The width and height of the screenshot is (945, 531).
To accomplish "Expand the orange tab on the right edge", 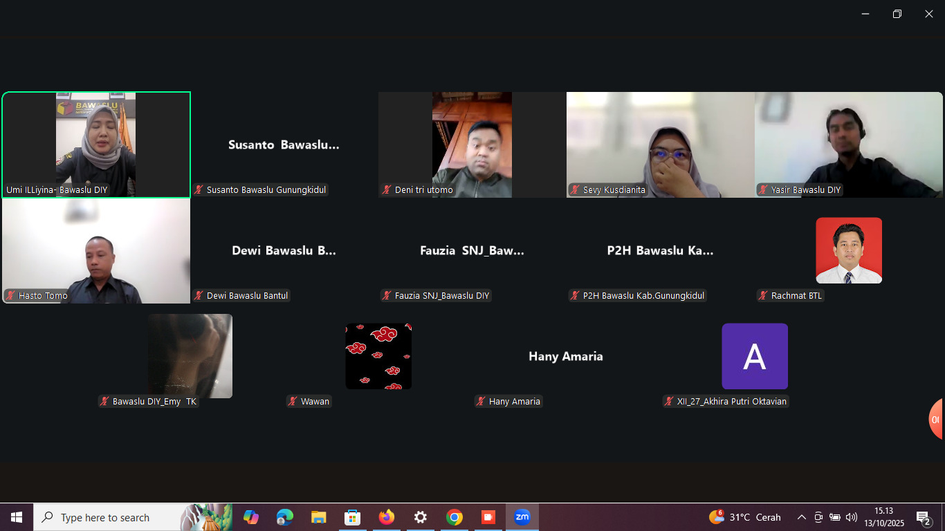I will tap(938, 418).
